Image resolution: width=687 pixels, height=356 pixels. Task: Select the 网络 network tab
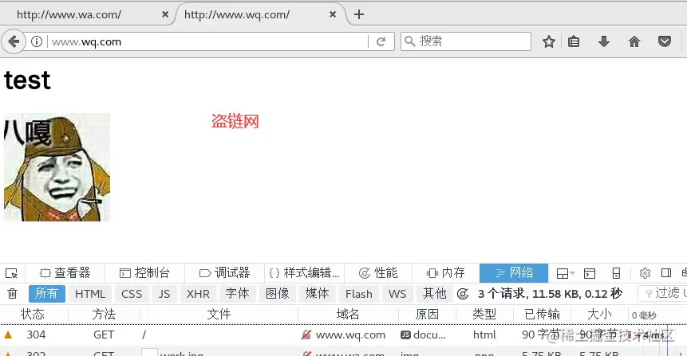coord(514,273)
